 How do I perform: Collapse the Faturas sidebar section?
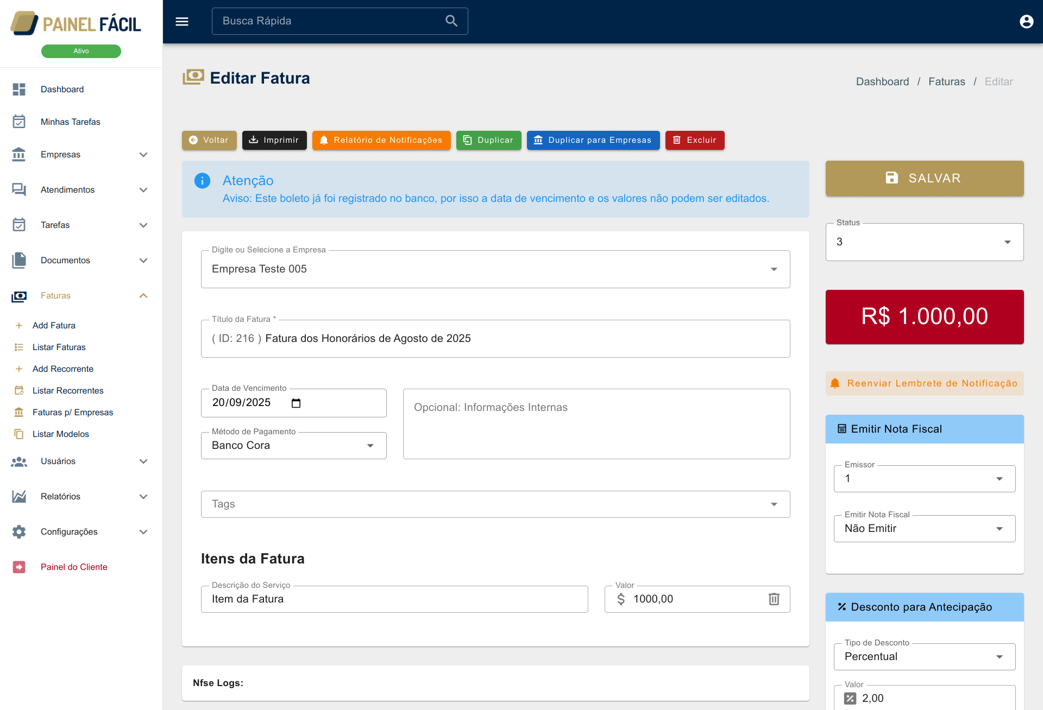click(143, 296)
